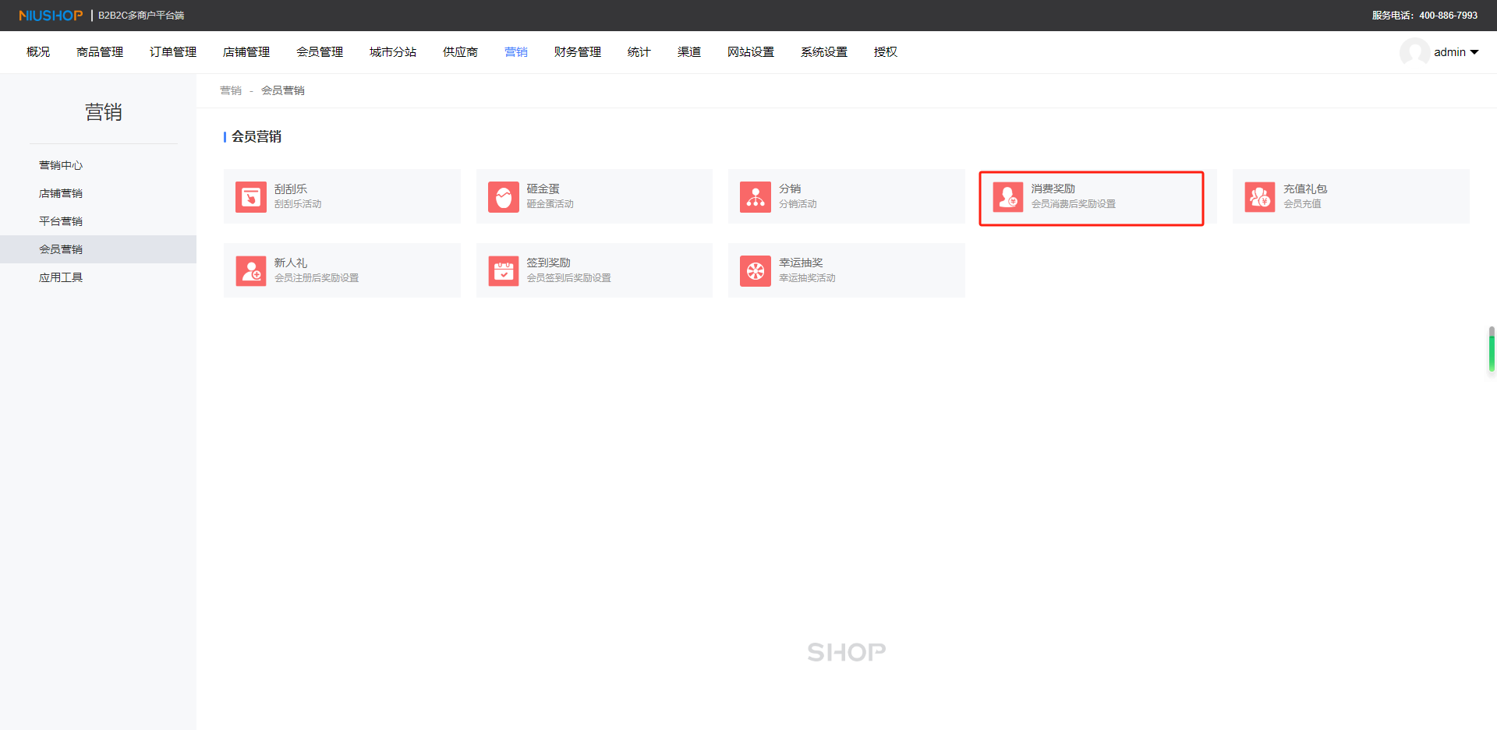Viewport: 1497px width, 730px height.
Task: Open the 授权 menu
Action: 886,52
